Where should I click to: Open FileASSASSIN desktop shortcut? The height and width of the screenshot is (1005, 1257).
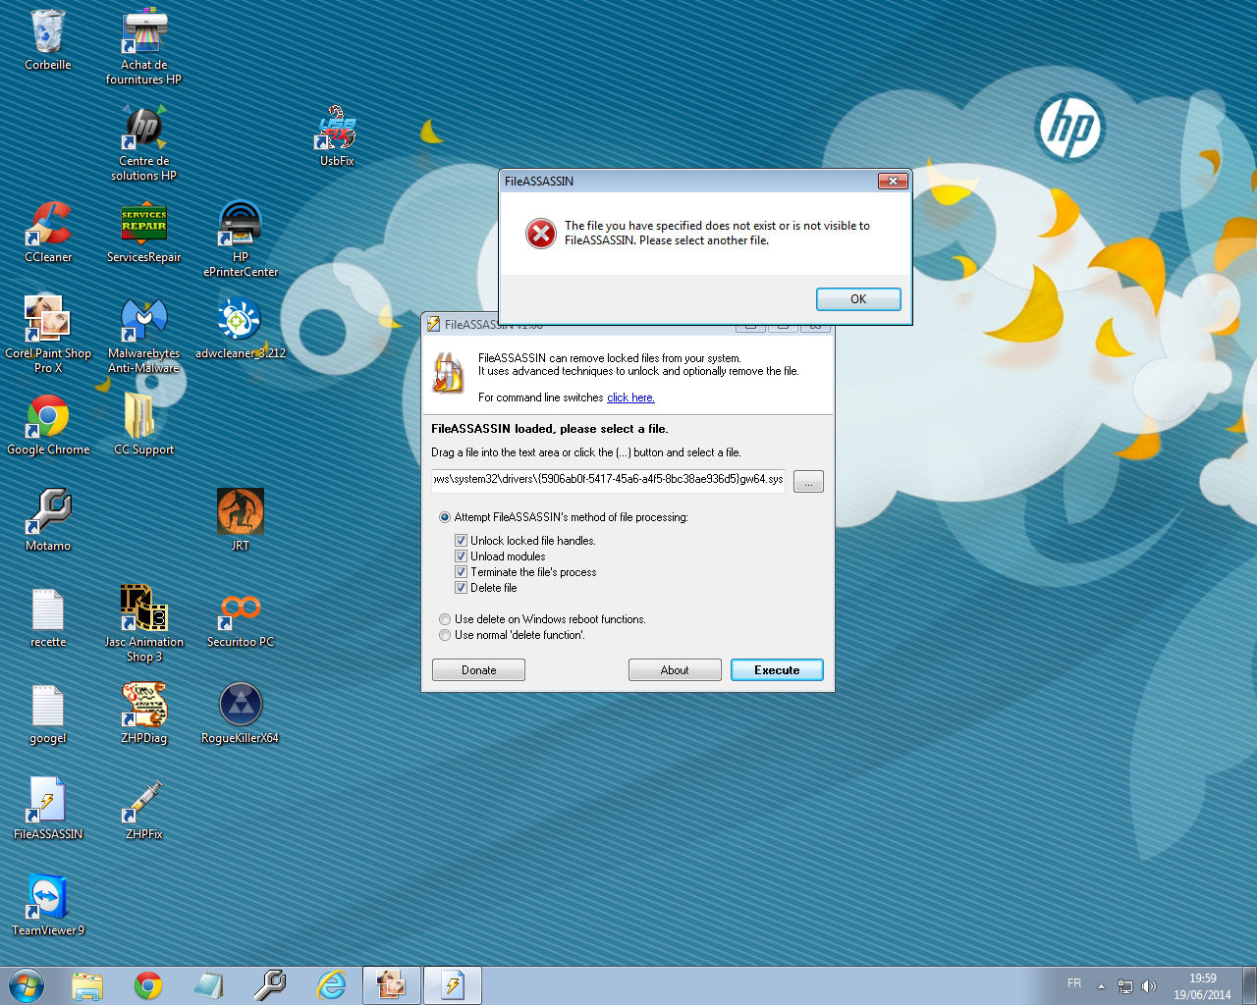[x=48, y=810]
